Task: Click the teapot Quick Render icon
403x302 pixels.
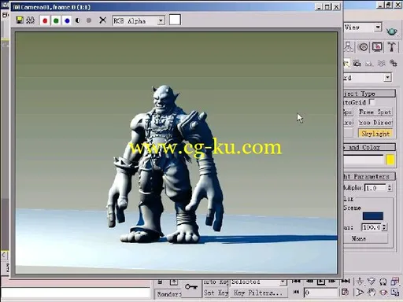Action: (x=391, y=31)
